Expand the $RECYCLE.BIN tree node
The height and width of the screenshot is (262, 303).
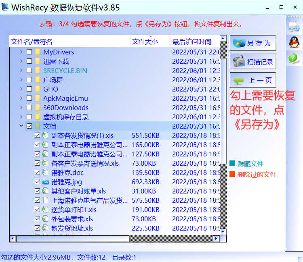click(x=21, y=71)
